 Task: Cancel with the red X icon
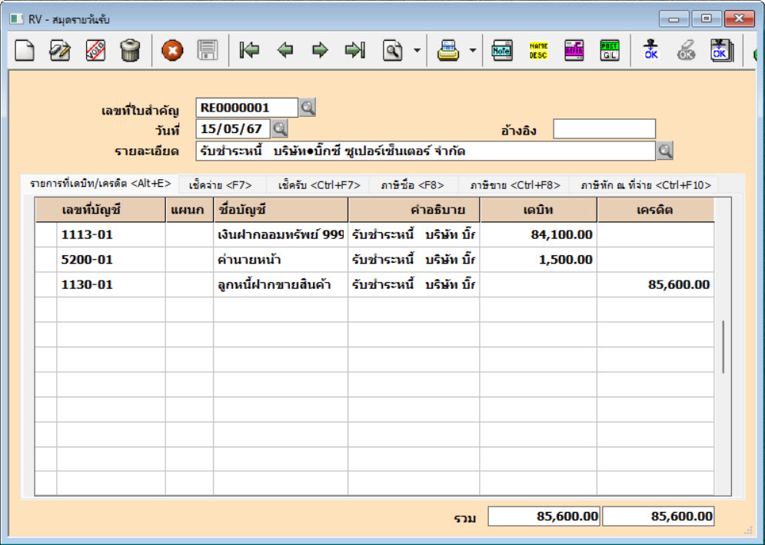172,50
